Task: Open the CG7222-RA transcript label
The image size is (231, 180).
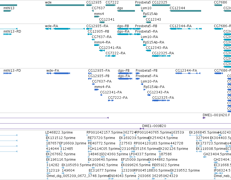Action: pos(116,53)
